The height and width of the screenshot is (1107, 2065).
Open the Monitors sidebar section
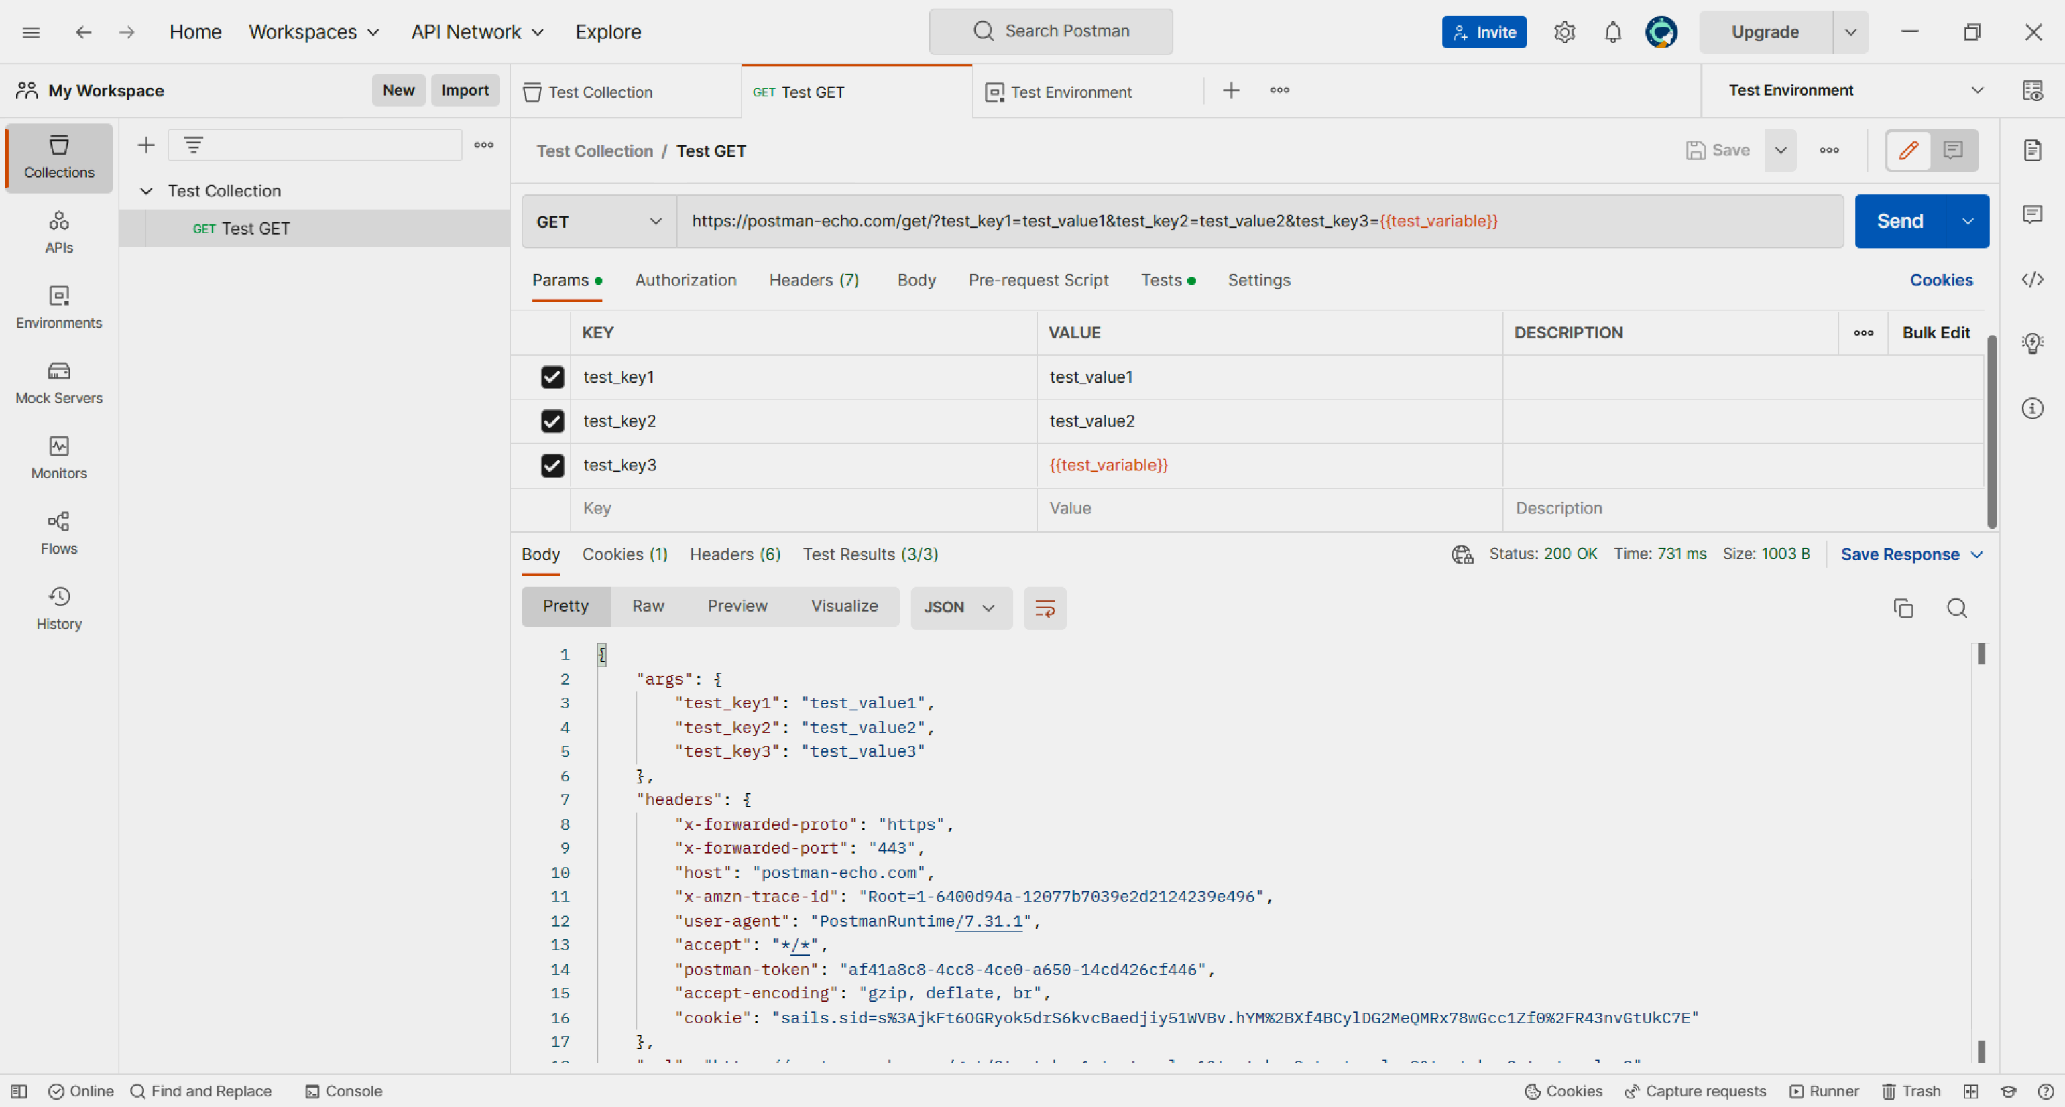58,458
